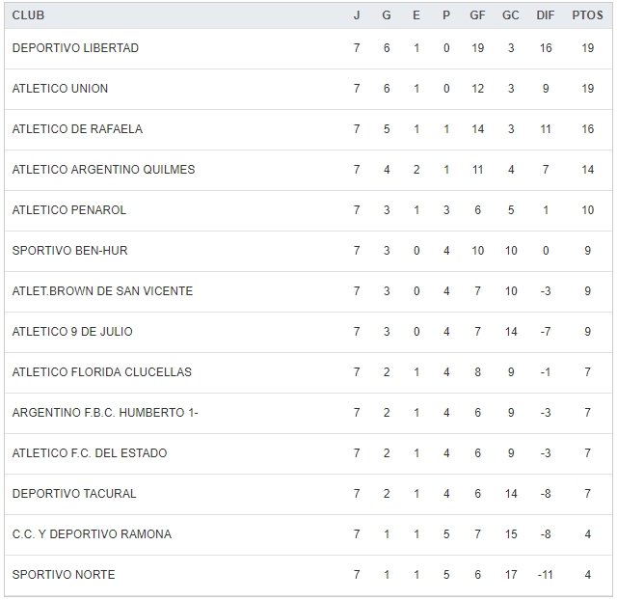Choose ATLETICO PENAROL in the table

69,210
